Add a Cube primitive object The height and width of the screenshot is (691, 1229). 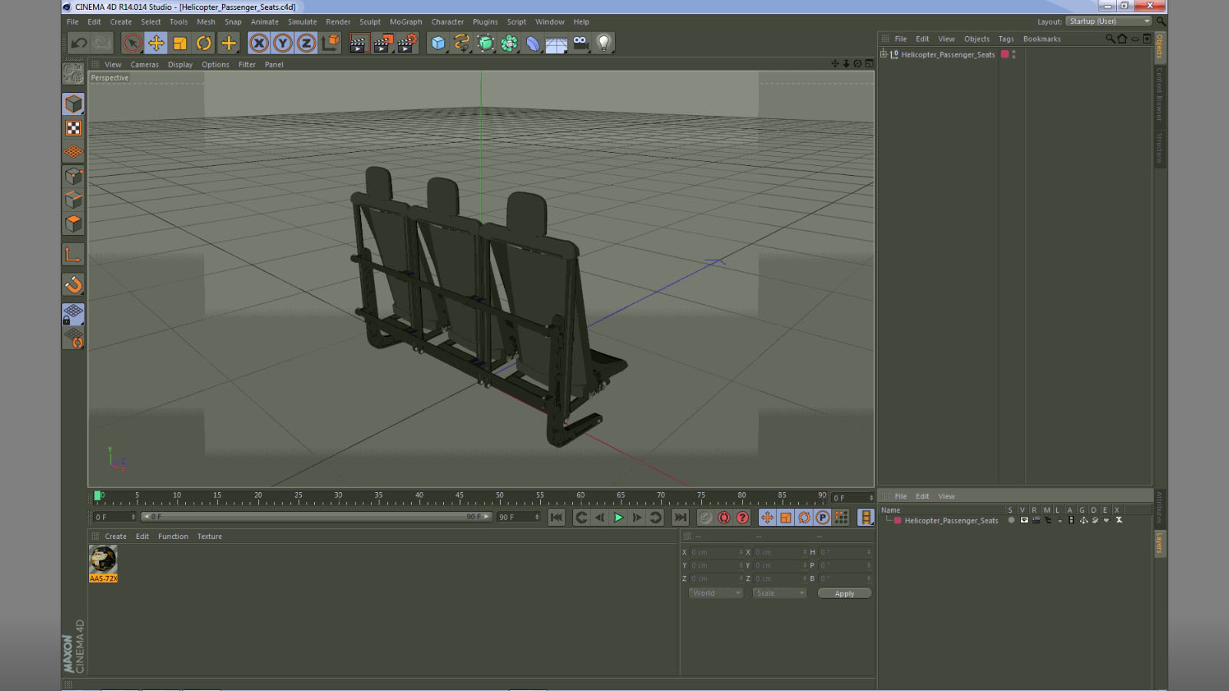point(438,43)
